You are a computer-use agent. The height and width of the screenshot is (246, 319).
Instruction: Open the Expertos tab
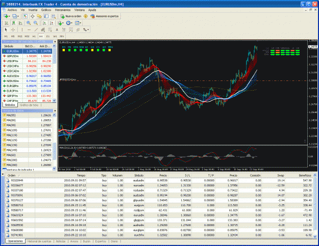tap(101, 241)
